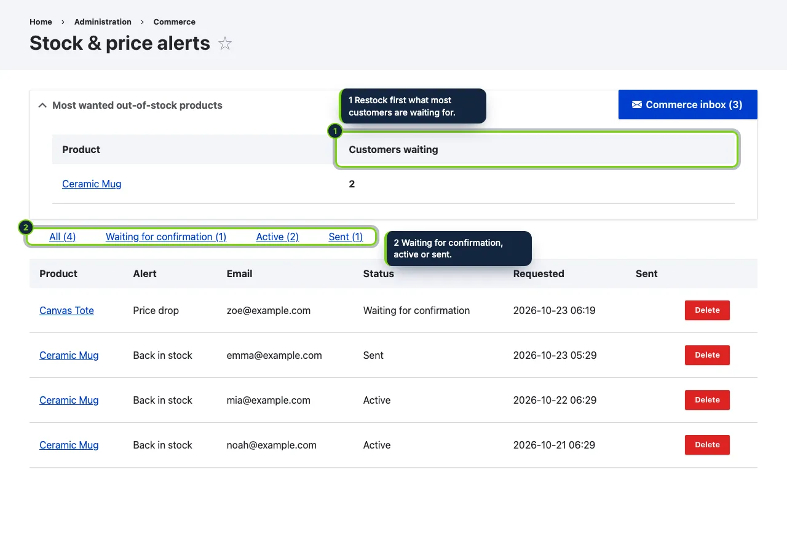Open Ceramic Mug in the most wanted table
This screenshot has height=553, width=787.
(x=92, y=184)
